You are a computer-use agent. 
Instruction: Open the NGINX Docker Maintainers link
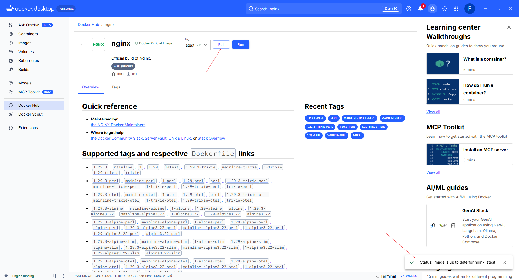point(118,125)
